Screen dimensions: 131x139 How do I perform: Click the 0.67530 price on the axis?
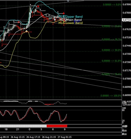(x=127, y=37)
